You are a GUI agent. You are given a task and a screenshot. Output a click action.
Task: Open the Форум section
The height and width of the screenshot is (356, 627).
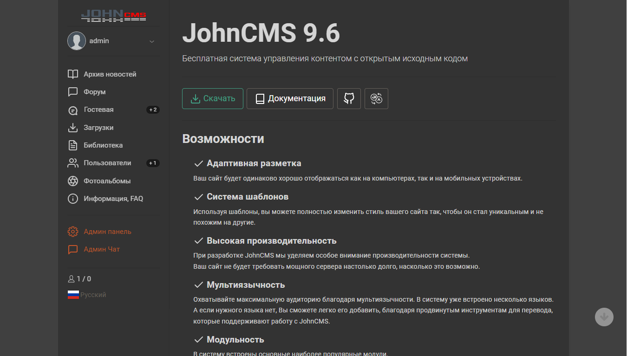point(95,92)
